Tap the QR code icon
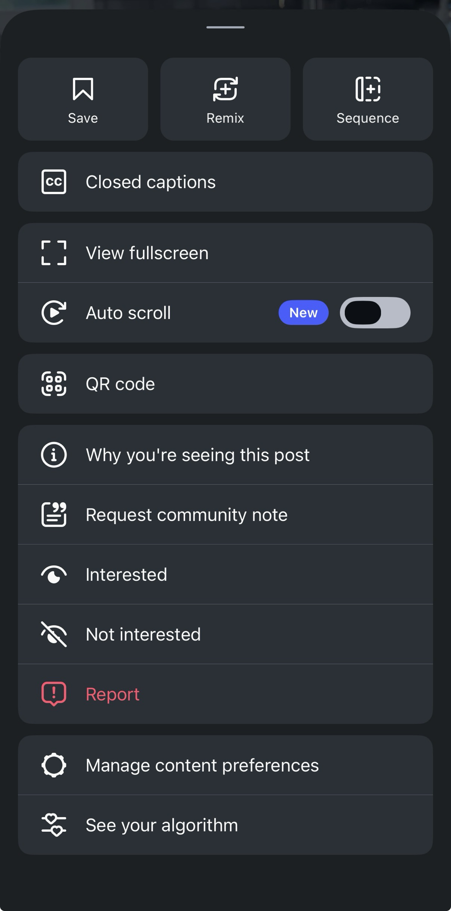 (54, 384)
